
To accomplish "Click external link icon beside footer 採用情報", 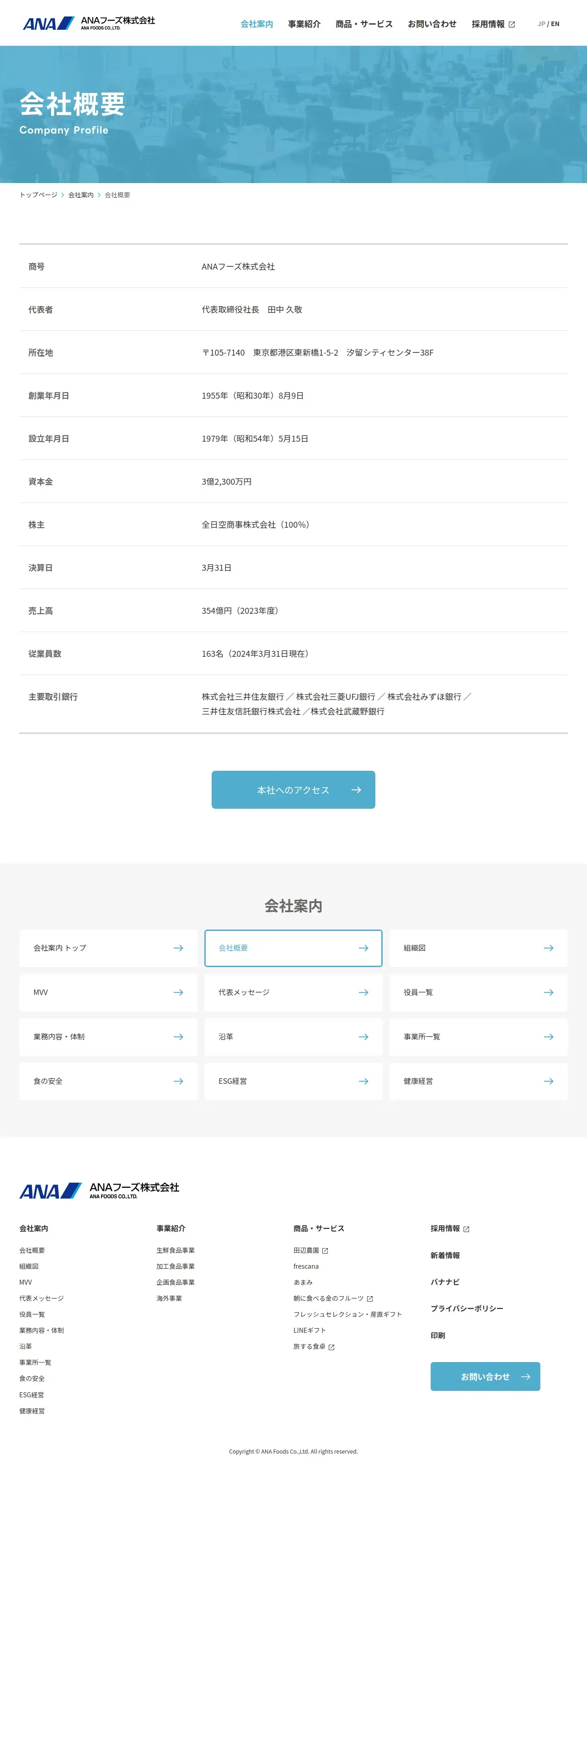I will 466,1229.
